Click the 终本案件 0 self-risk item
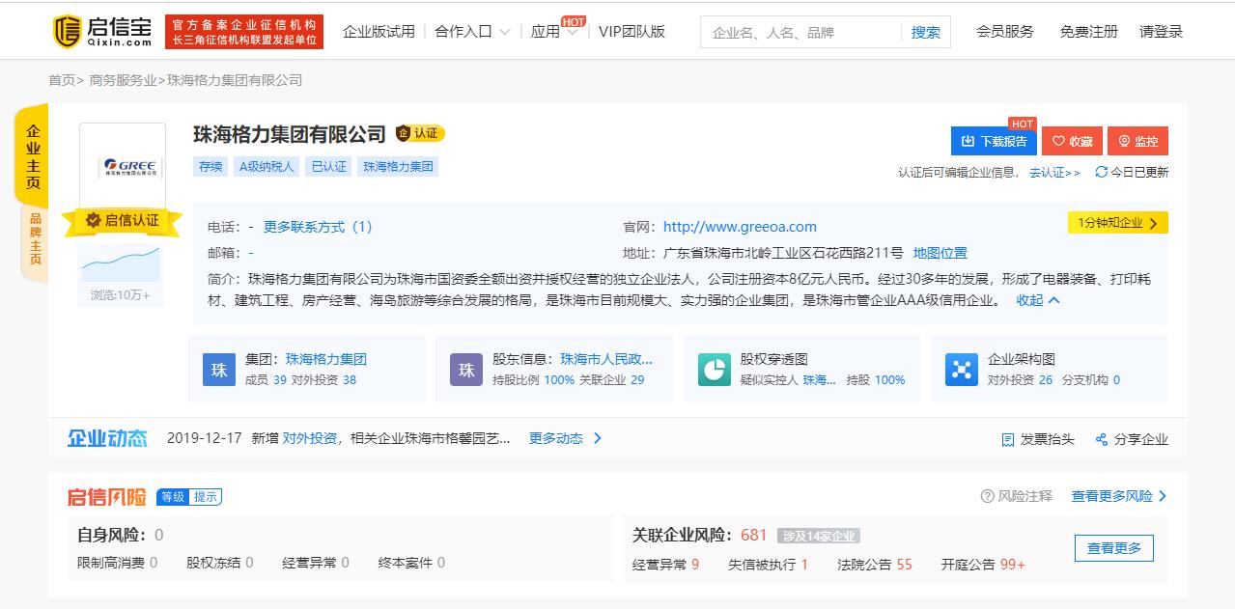 pyautogui.click(x=411, y=563)
